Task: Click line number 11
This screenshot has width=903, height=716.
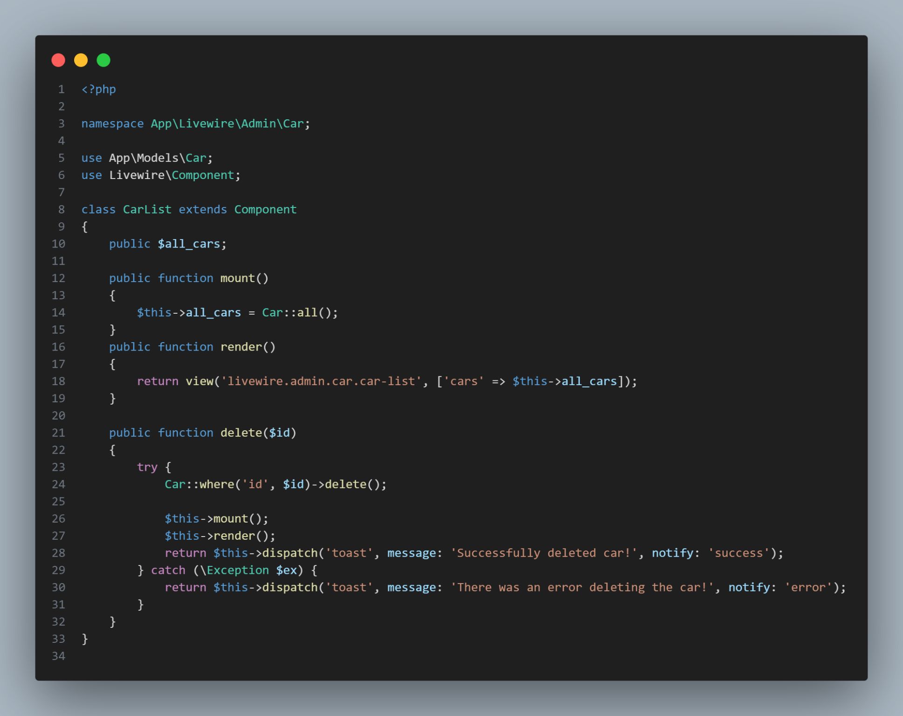Action: tap(58, 261)
